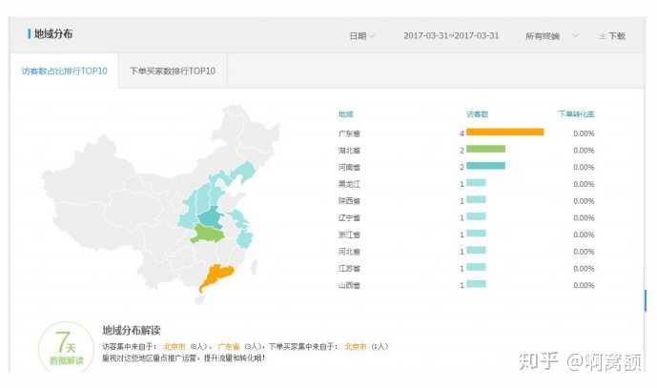Click Guangdong province on the China map
The height and width of the screenshot is (388, 657).
pyautogui.click(x=216, y=276)
